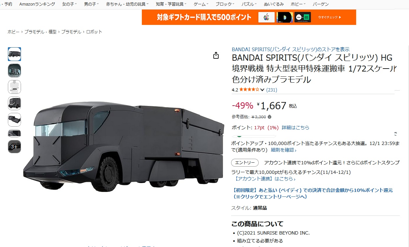Viewport: 409px width, 247px height.
Task: Open the 詳細はこちら points link
Action: click(x=295, y=128)
